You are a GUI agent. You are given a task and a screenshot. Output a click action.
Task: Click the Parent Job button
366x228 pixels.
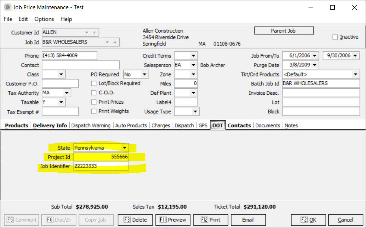click(284, 31)
